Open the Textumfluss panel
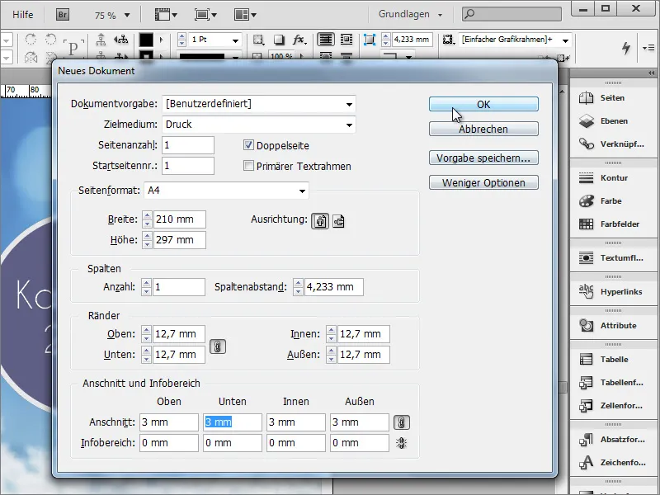660x495 pixels. tap(613, 257)
